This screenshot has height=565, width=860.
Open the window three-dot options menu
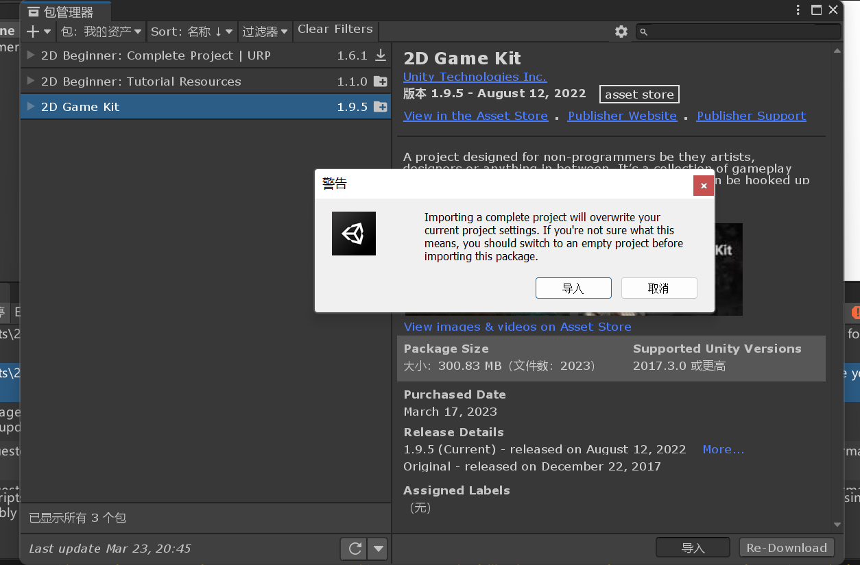(798, 10)
